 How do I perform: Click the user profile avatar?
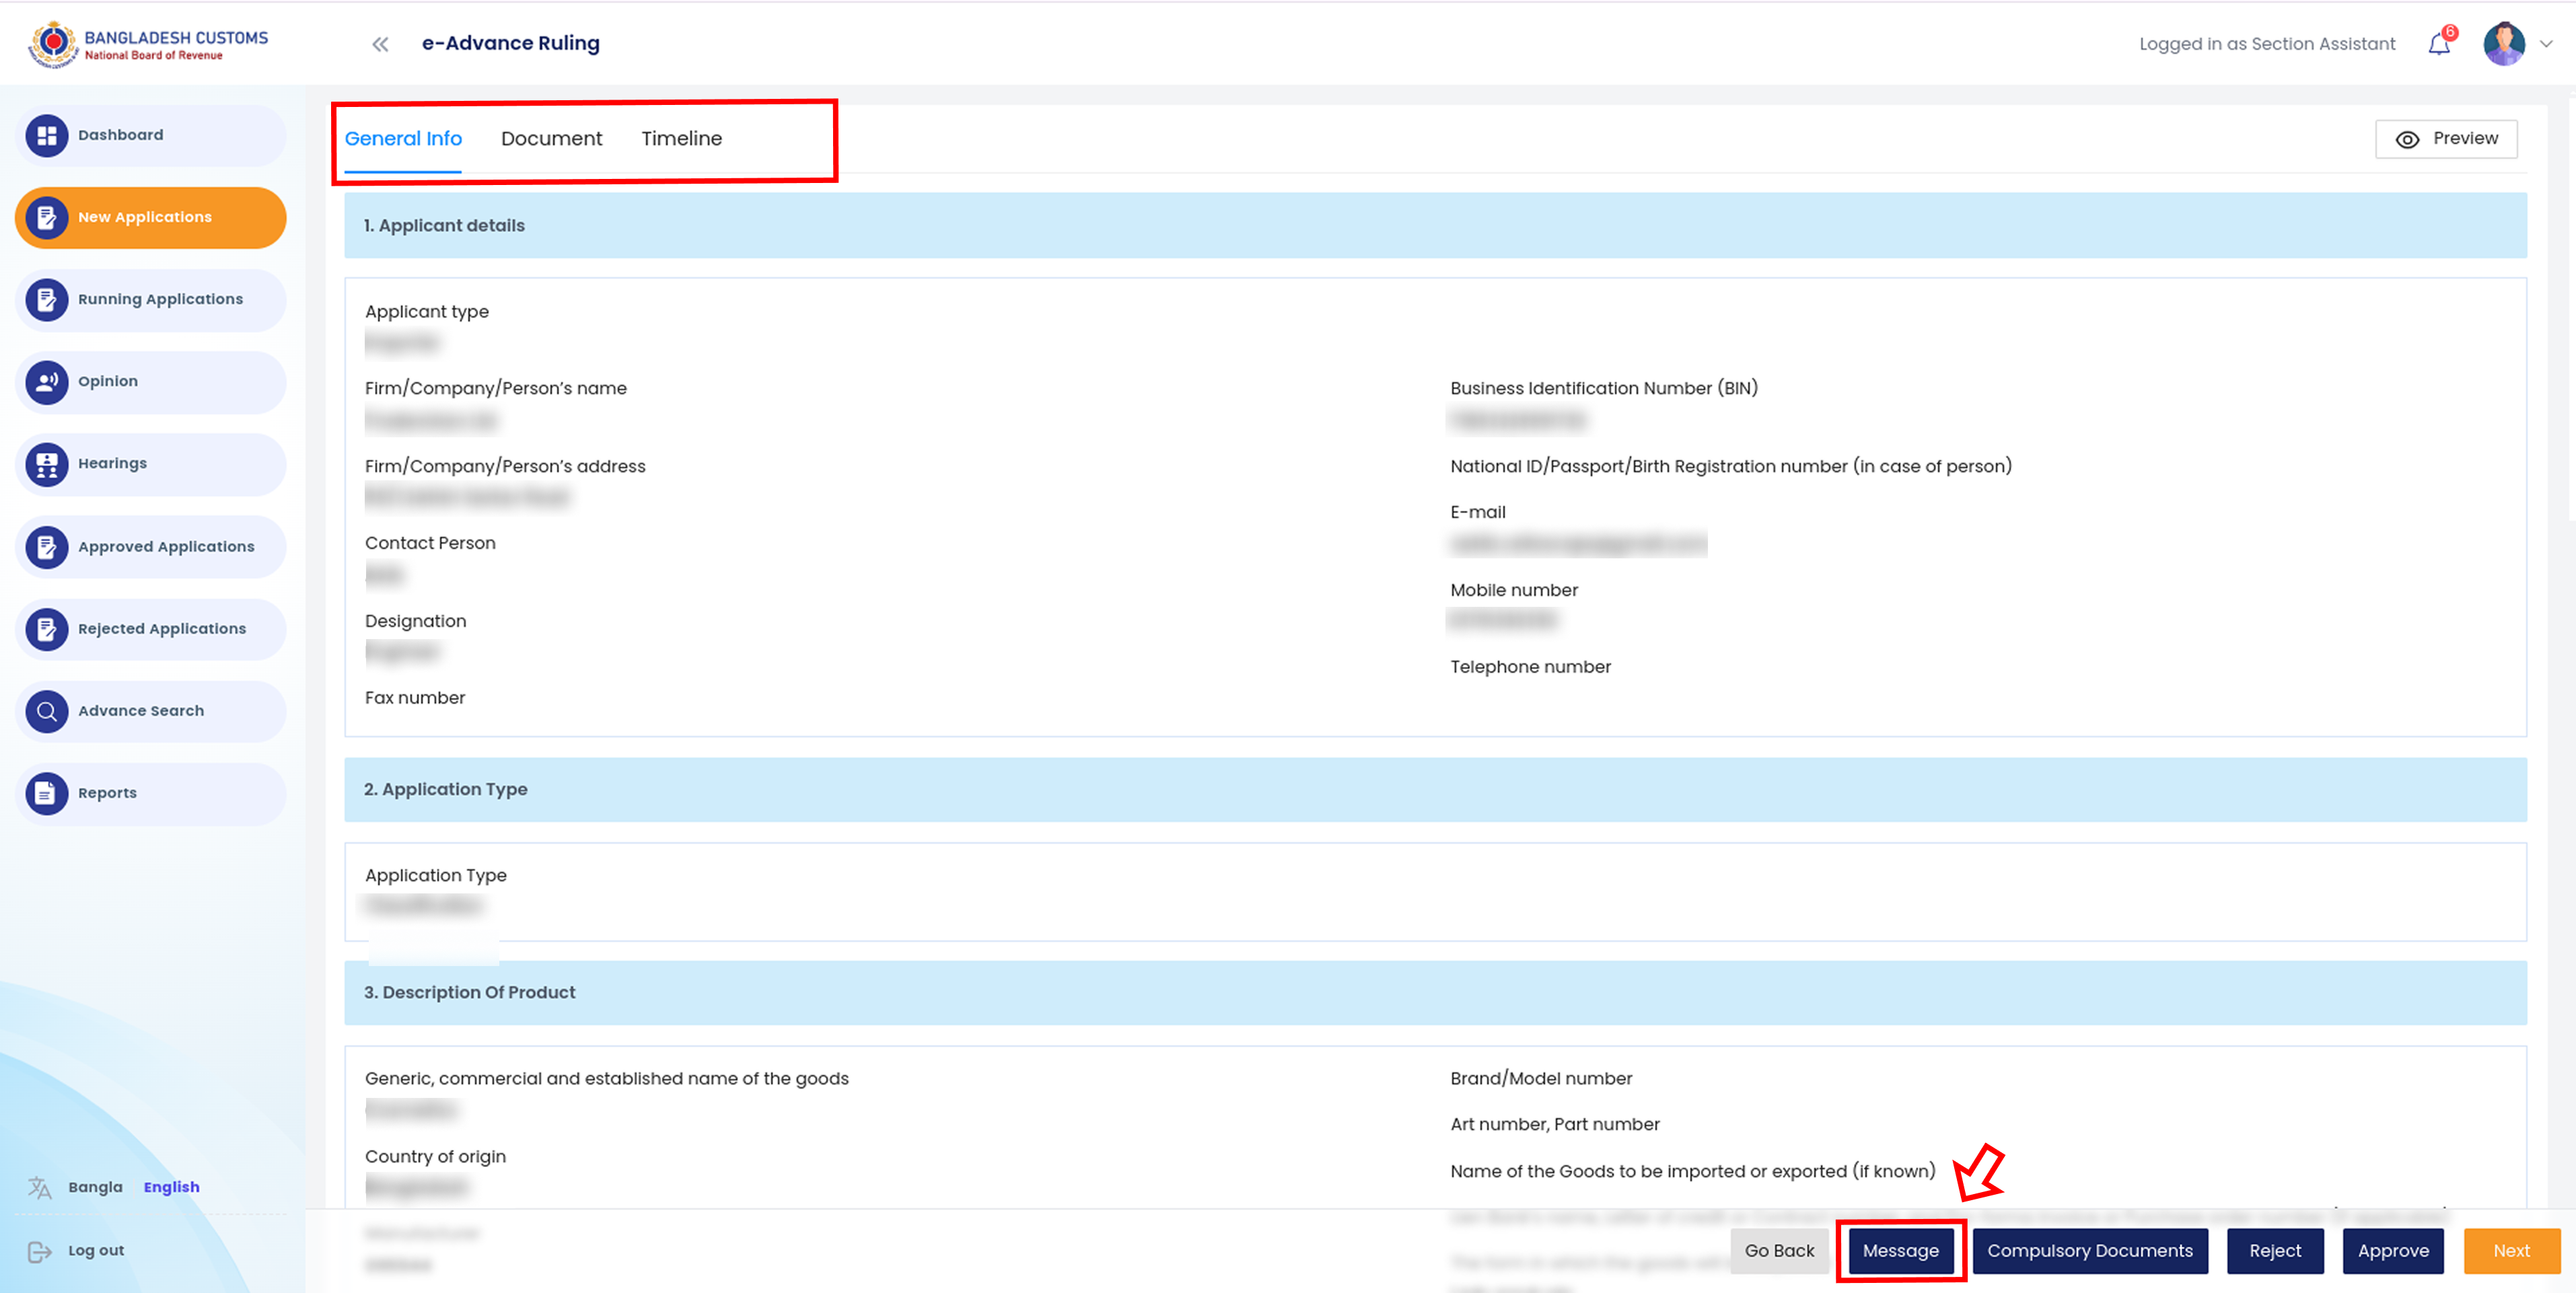click(2503, 44)
